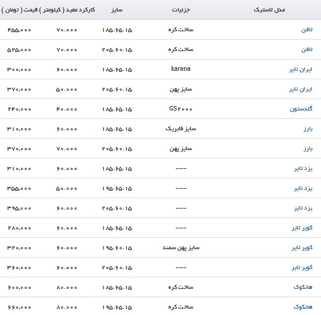Open the کویر تایر link in the ۲۸۰,۰۰۰ row
Viewport: 321px width, 315px height.
(302, 228)
